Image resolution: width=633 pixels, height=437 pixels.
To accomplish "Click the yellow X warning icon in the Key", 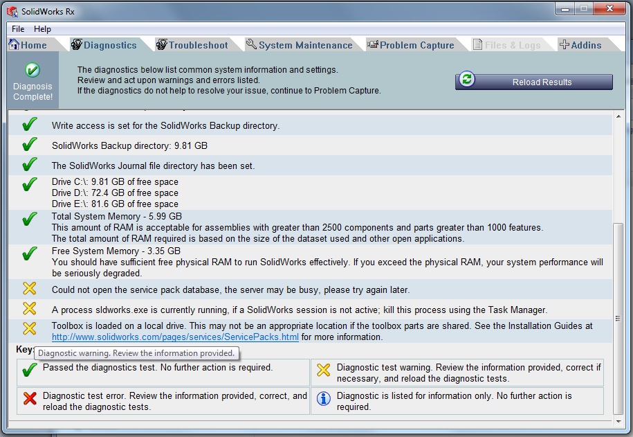I will click(x=323, y=370).
